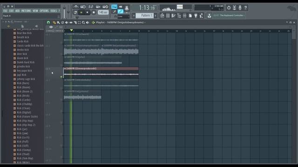The width and height of the screenshot is (298, 167).
Task: Select Kick (Chubby) sample in browser
Action: [25, 104]
